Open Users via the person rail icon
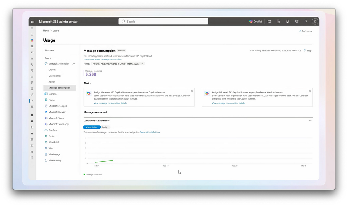 pos(32,46)
